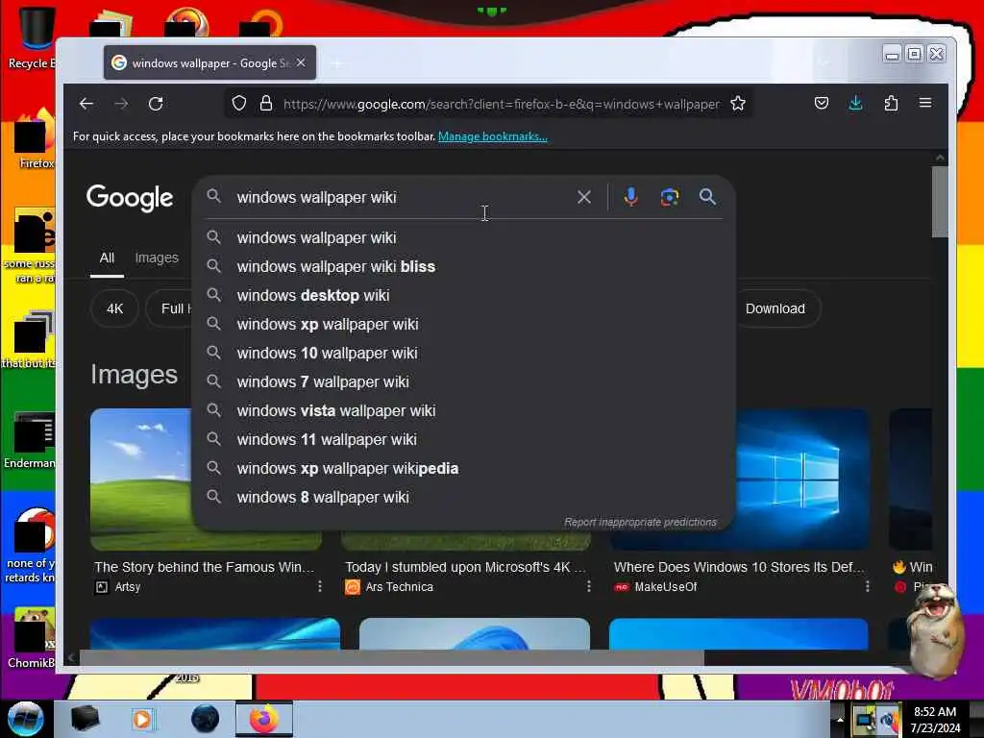The image size is (984, 738).
Task: Choose suggestion 'windows 7 wallpaper wiki'
Action: point(464,382)
